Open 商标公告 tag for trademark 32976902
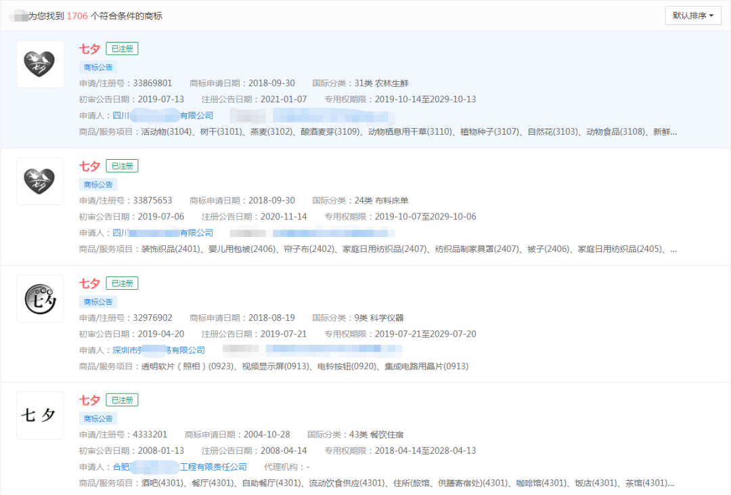 click(x=98, y=302)
